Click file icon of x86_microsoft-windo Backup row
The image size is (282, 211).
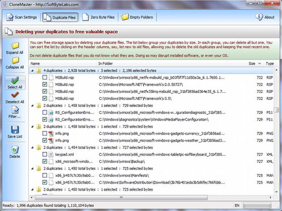(51, 162)
